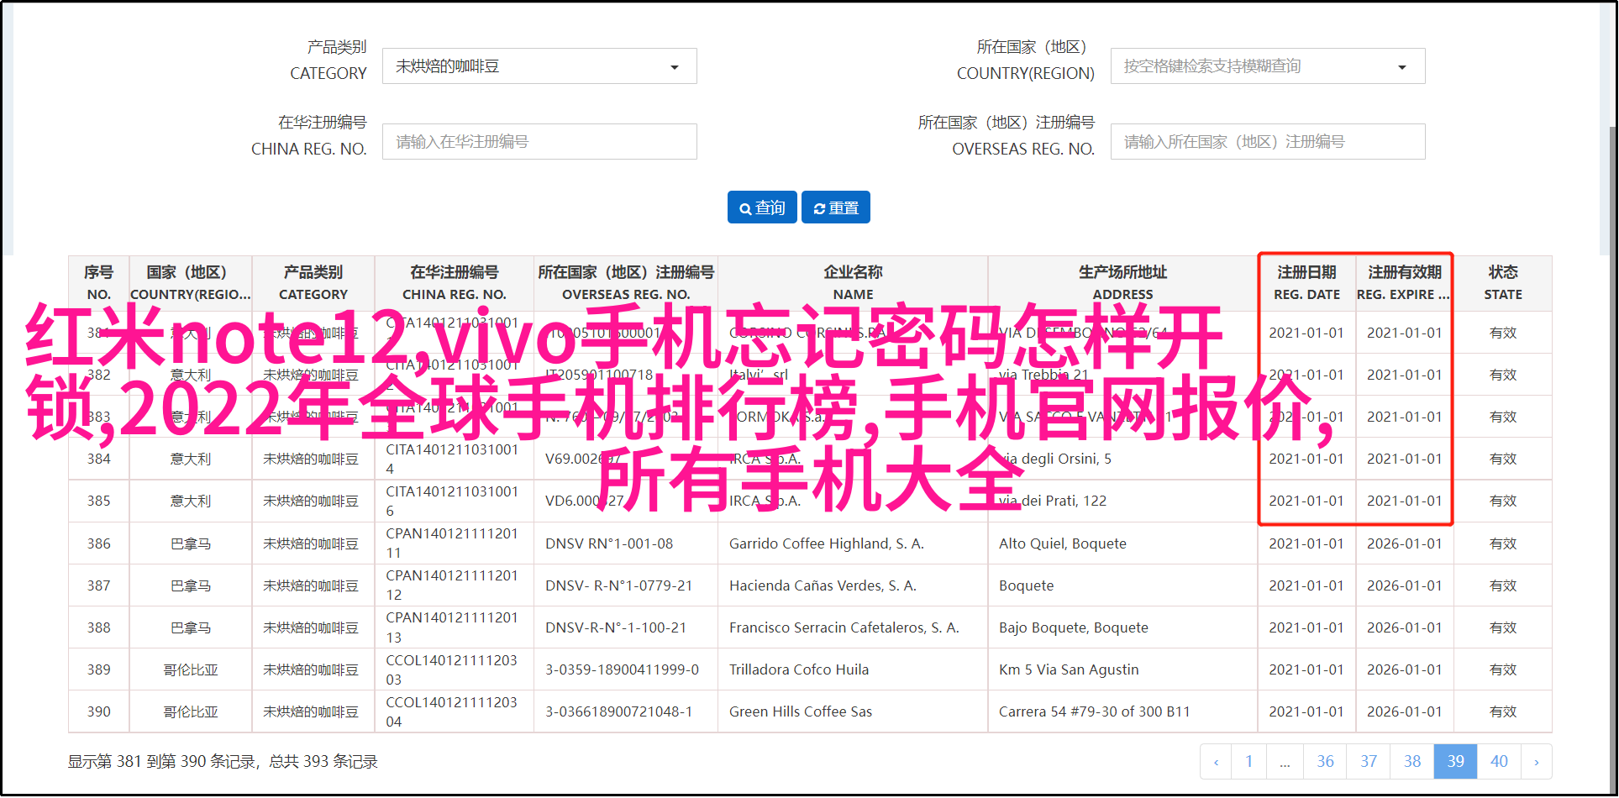This screenshot has width=1619, height=798.
Task: Click address Km 5 Via San Agustin
Action: (x=1069, y=669)
